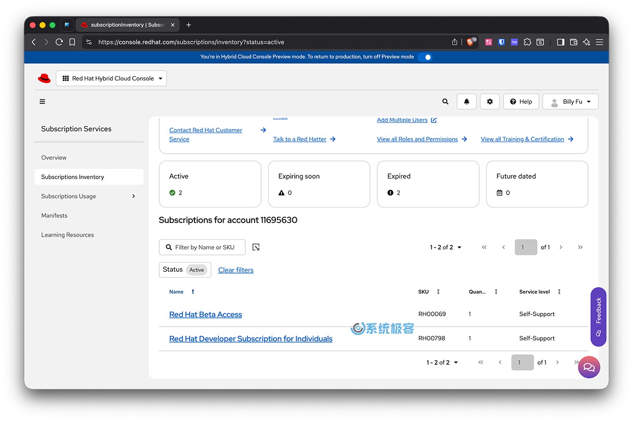
Task: Click the notifications bell icon
Action: pyautogui.click(x=466, y=102)
